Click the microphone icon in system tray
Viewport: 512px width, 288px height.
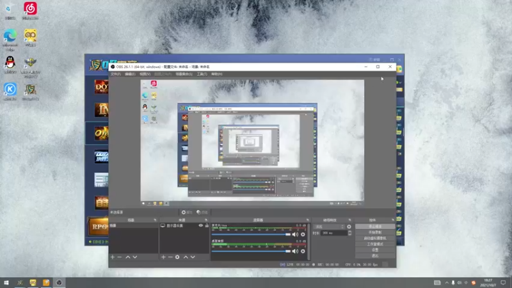[453, 283]
